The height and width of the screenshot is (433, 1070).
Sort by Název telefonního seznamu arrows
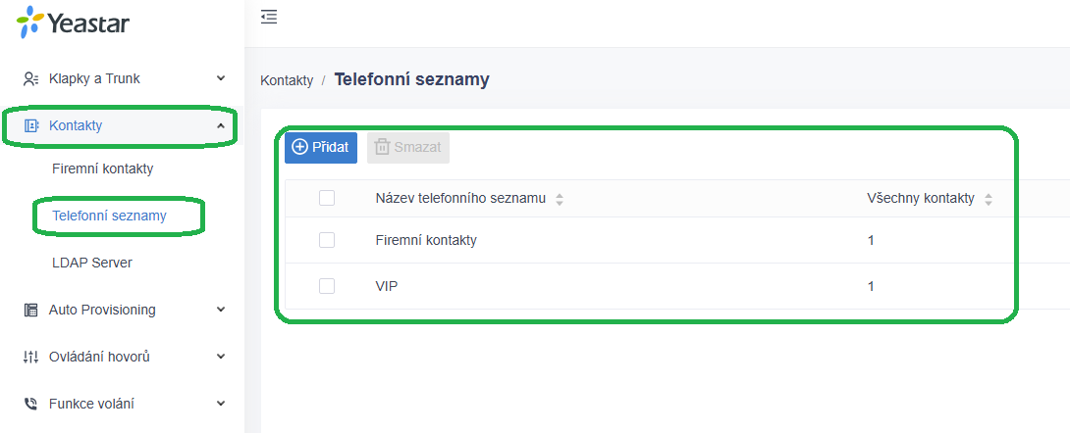pyautogui.click(x=560, y=200)
